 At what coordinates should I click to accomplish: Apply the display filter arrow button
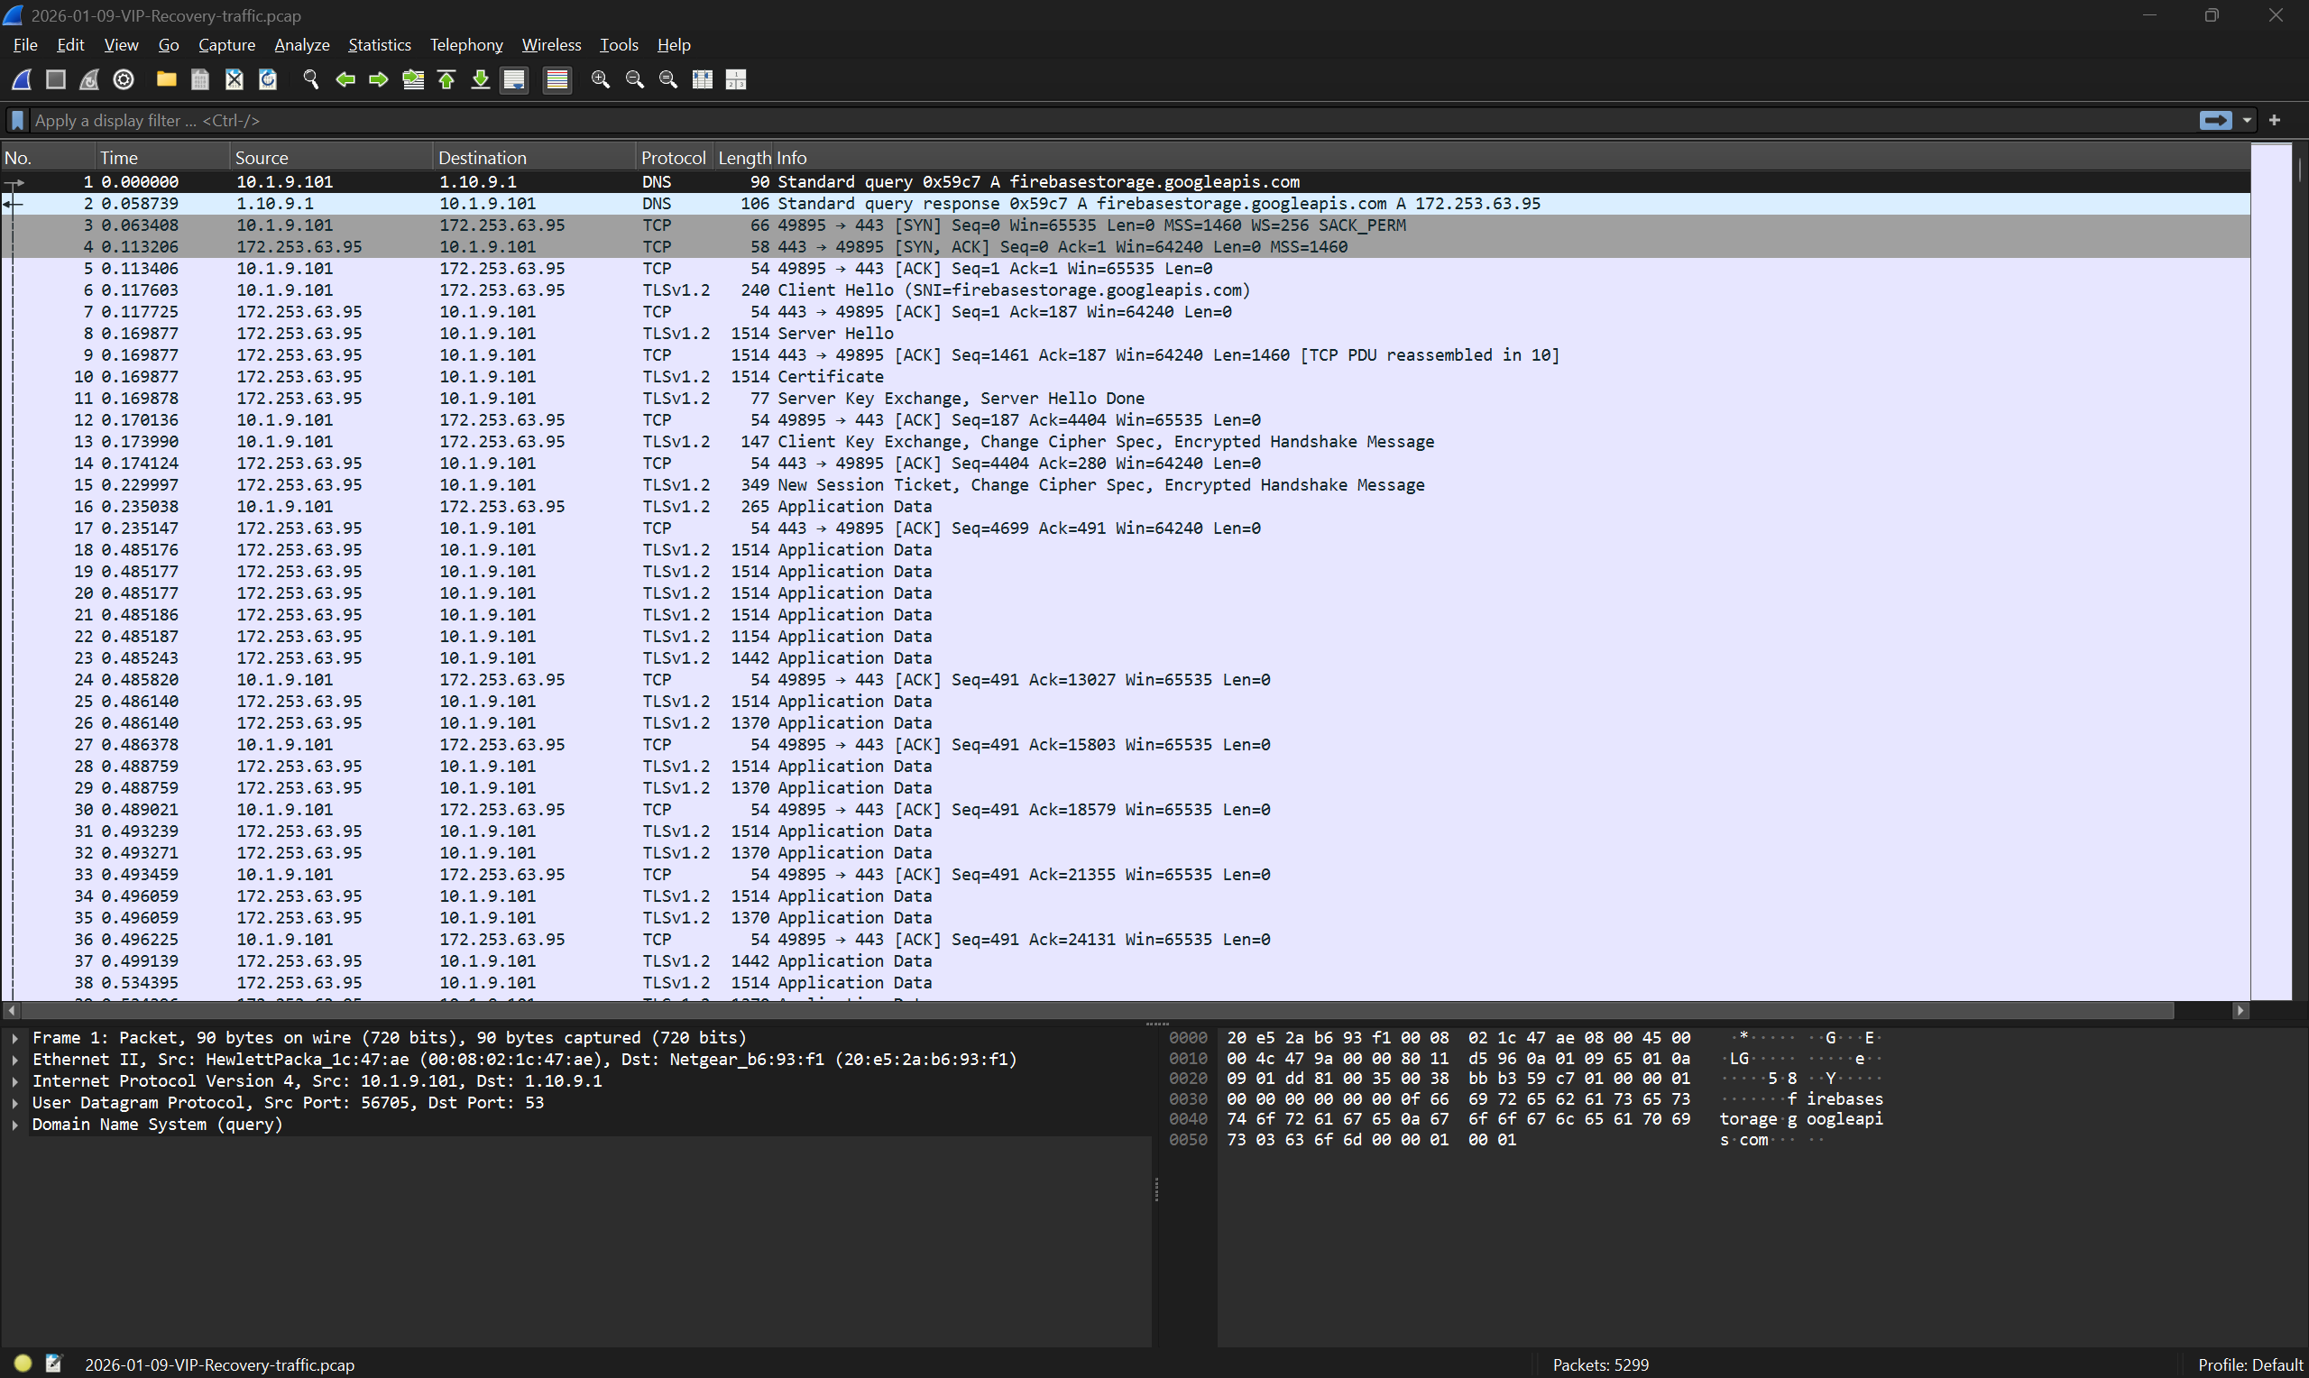(x=2216, y=121)
